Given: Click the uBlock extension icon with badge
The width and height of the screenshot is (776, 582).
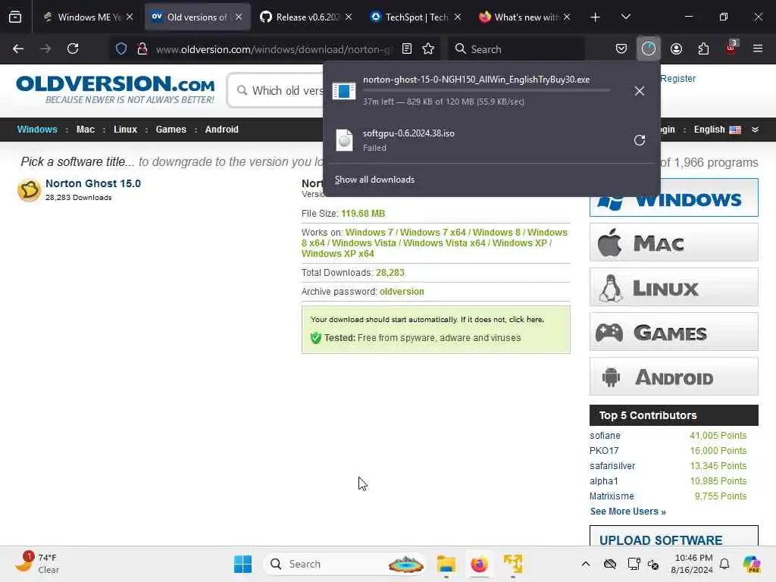Looking at the screenshot, I should pyautogui.click(x=731, y=48).
